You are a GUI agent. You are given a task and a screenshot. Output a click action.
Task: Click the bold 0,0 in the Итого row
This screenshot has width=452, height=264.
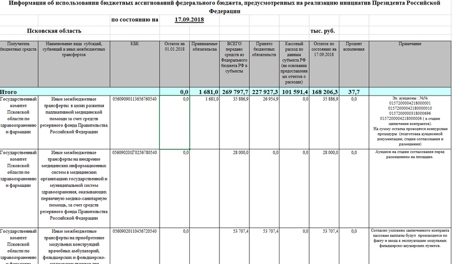(x=175, y=92)
